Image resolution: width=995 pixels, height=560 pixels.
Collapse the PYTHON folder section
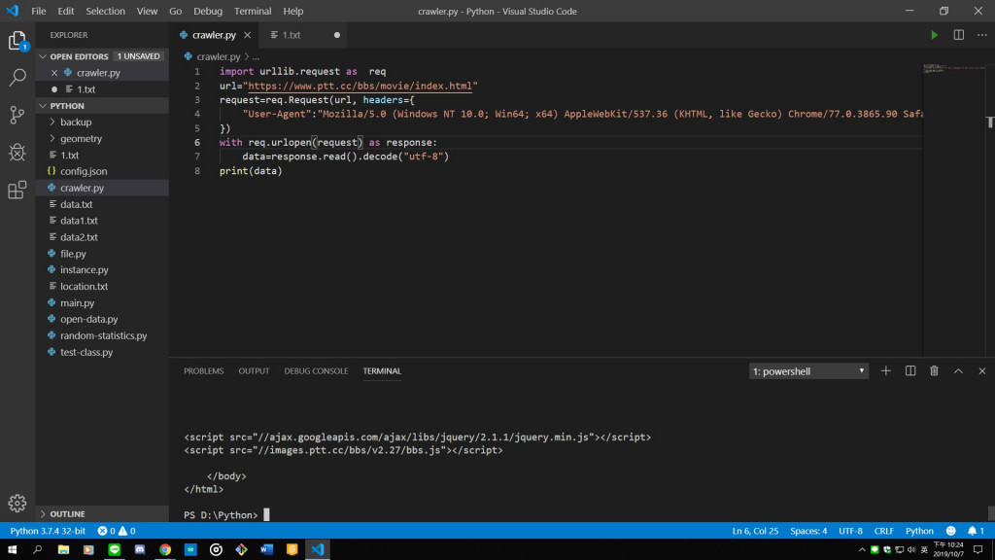point(101,106)
